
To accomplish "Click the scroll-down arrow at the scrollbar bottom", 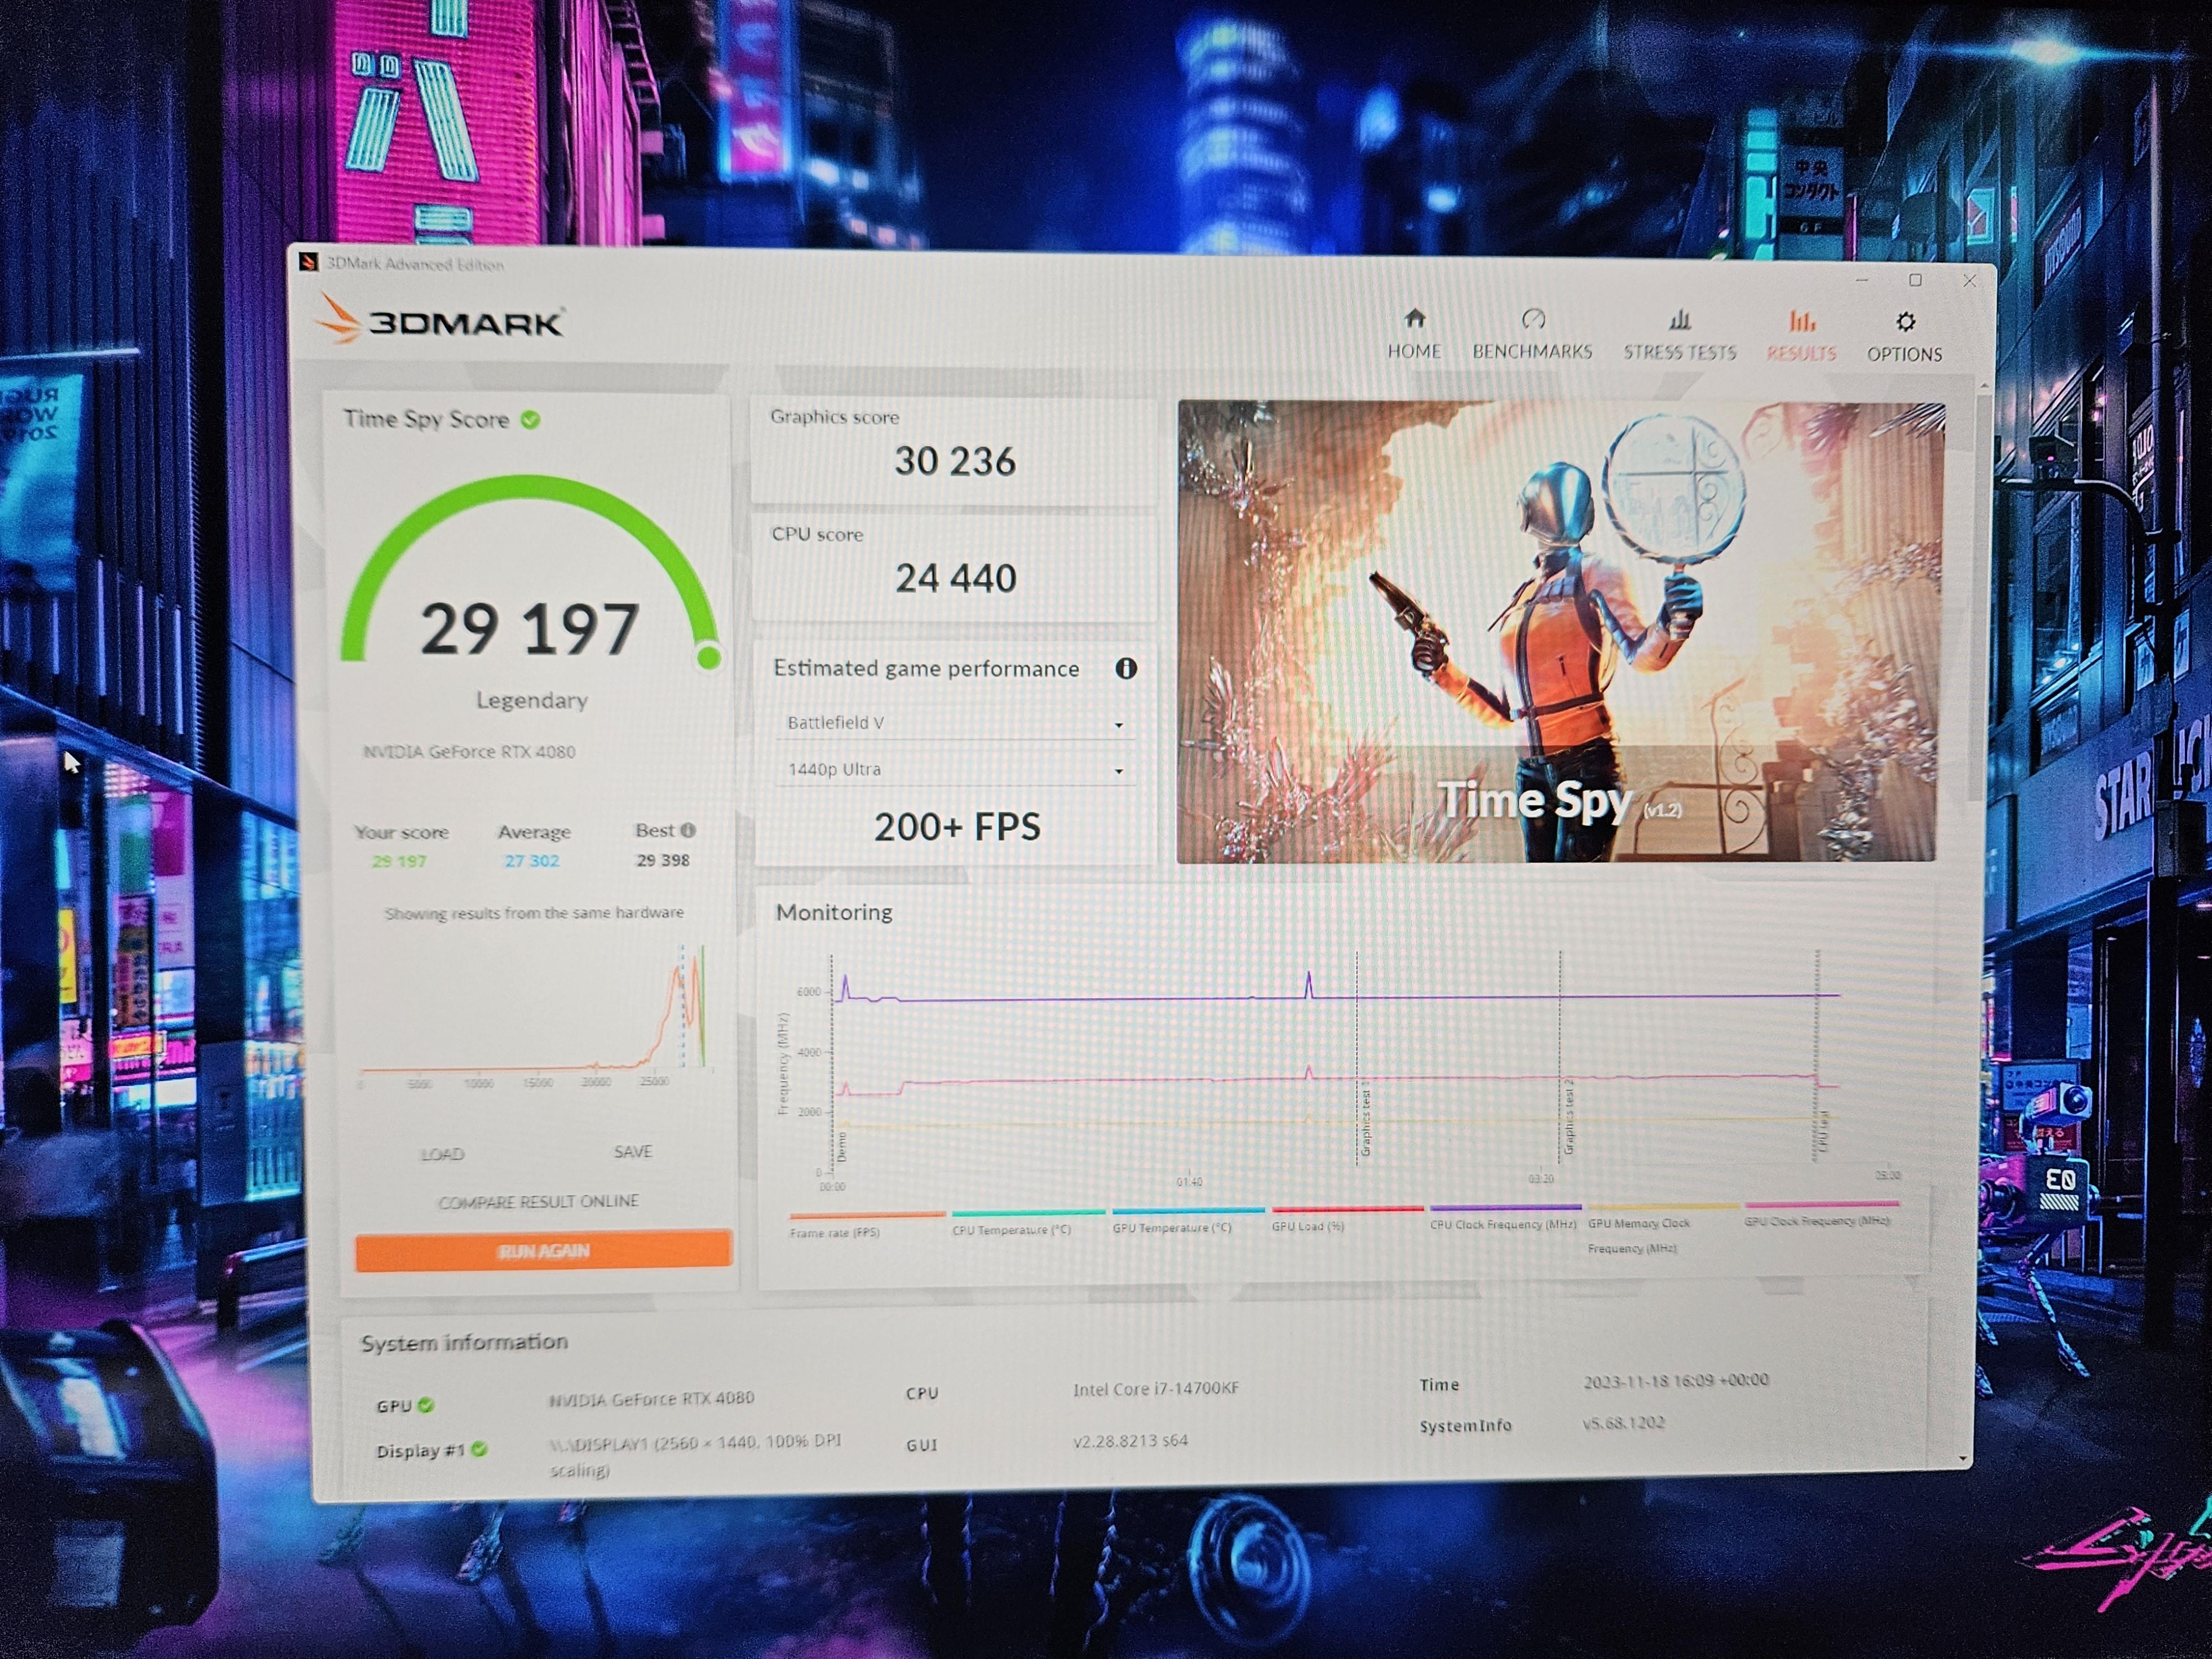I will pos(1963,1459).
